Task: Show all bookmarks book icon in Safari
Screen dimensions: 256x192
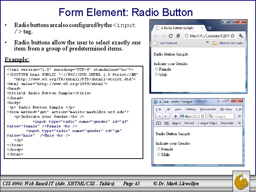Action: point(158,123)
